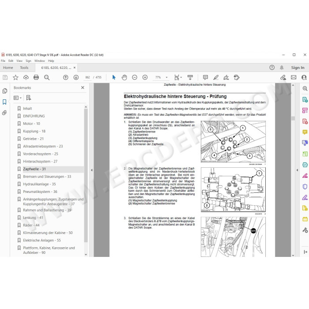309x309 pixels.
Task: Open the Find text search icon
Action: [x=47, y=77]
